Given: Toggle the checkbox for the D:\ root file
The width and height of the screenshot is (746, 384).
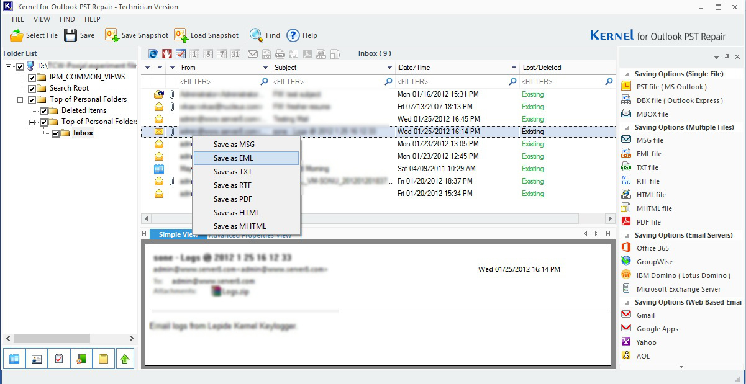Looking at the screenshot, I should pos(20,66).
